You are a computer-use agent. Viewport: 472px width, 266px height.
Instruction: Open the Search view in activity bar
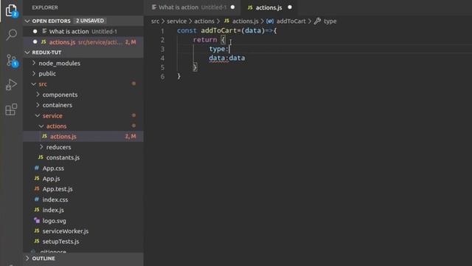pyautogui.click(x=12, y=35)
